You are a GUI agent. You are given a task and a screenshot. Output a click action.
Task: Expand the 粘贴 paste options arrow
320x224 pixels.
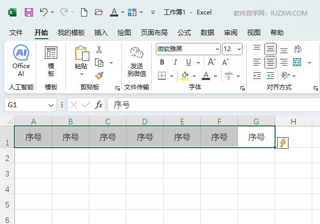click(x=82, y=74)
